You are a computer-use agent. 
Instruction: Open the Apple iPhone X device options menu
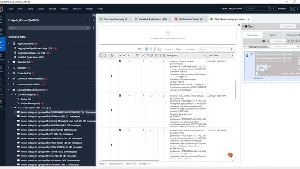93,20
